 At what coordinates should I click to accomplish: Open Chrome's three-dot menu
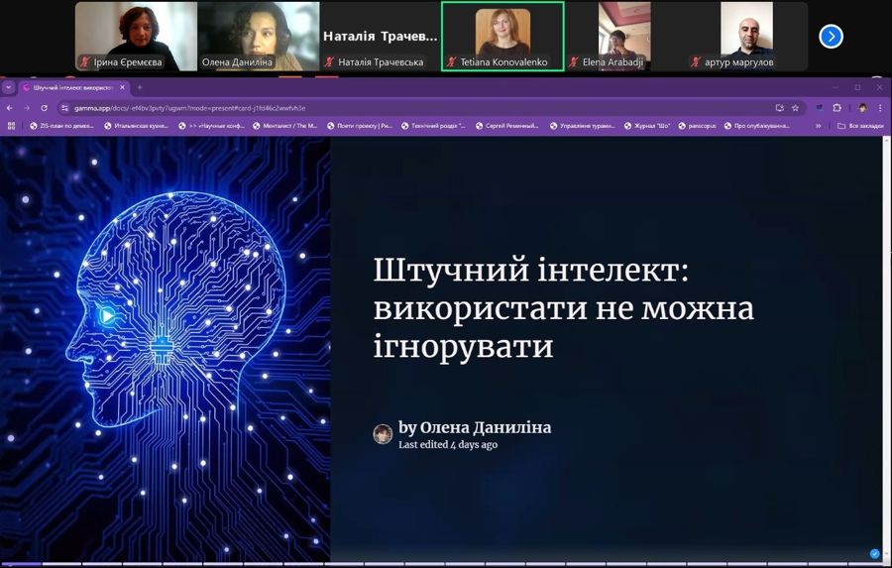tap(880, 108)
